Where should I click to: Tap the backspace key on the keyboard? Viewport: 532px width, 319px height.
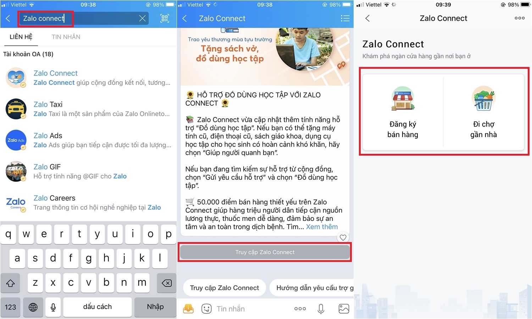tap(166, 282)
